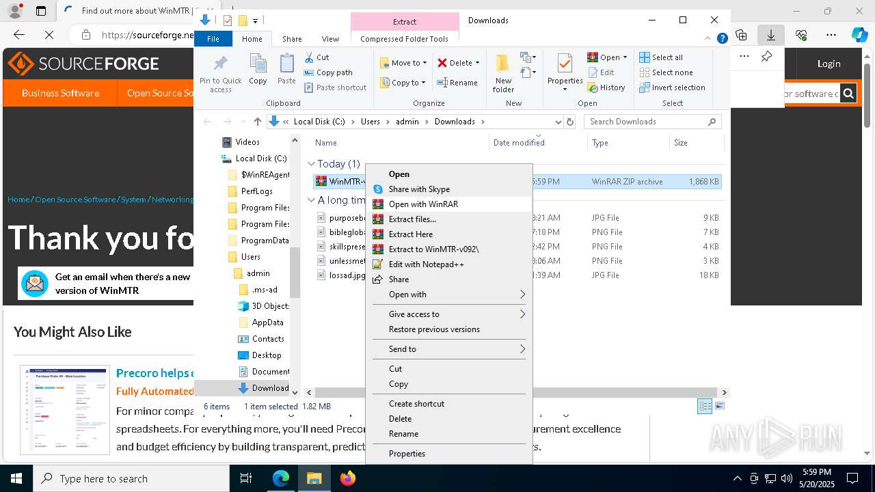Viewport: 875px width, 492px height.
Task: Click Copy path in ribbon
Action: pos(328,72)
